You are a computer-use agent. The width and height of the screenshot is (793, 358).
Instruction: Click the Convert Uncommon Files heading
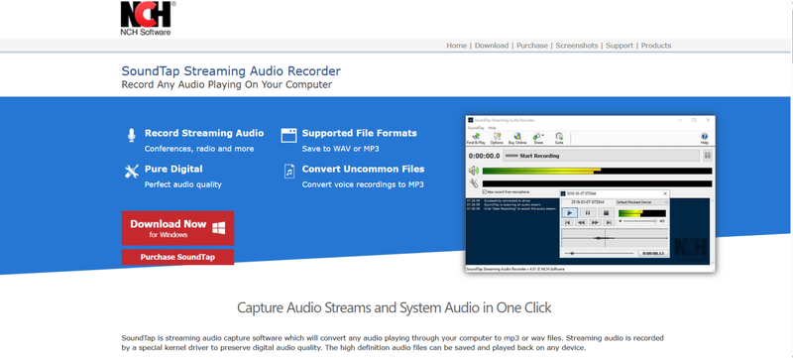363,169
